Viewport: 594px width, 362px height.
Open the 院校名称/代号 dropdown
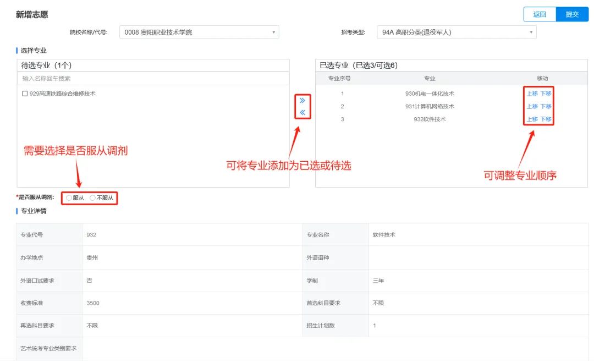tap(199, 32)
